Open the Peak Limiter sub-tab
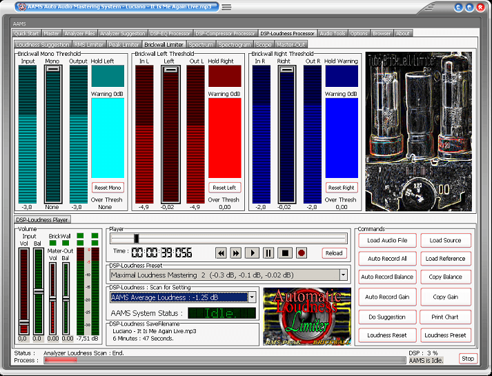Viewport: 492px width, 376px height. click(x=124, y=45)
